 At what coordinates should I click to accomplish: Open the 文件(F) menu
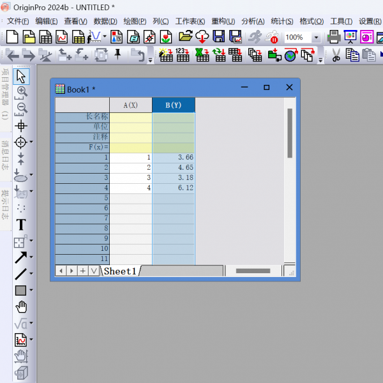point(18,22)
